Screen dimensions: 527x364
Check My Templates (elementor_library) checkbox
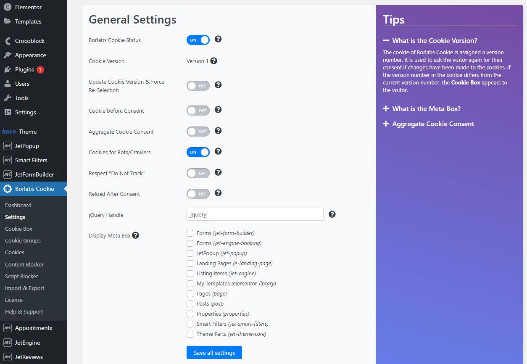tap(190, 284)
